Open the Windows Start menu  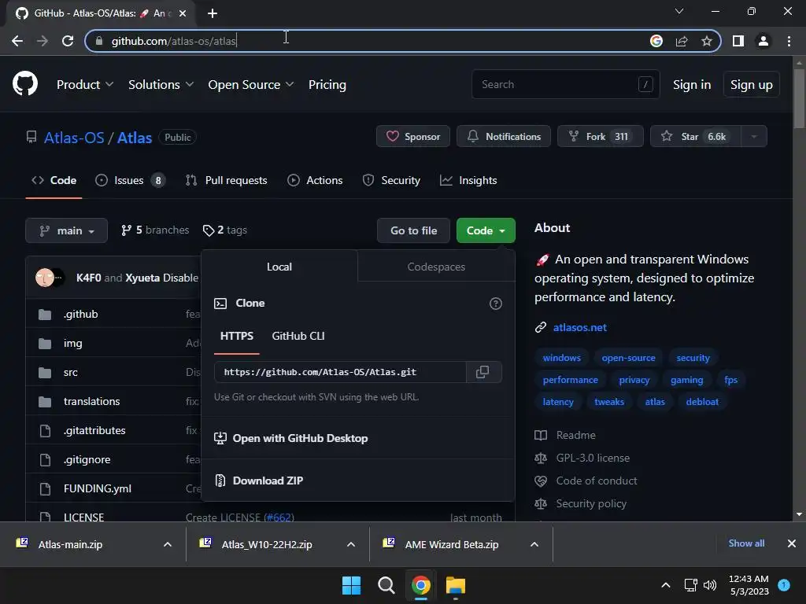click(x=352, y=585)
